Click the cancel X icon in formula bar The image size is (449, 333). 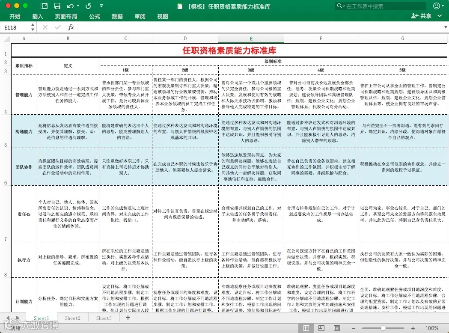[45, 27]
